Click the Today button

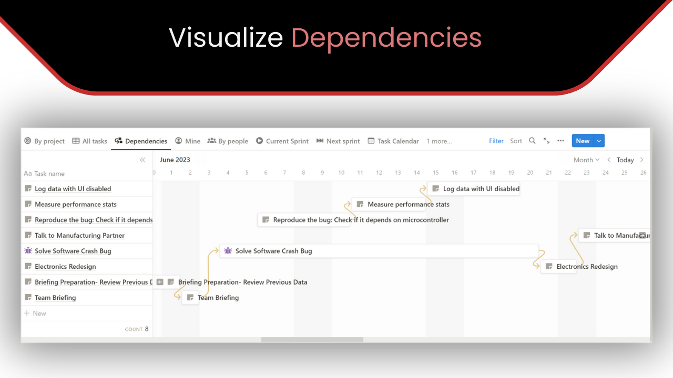pyautogui.click(x=625, y=160)
